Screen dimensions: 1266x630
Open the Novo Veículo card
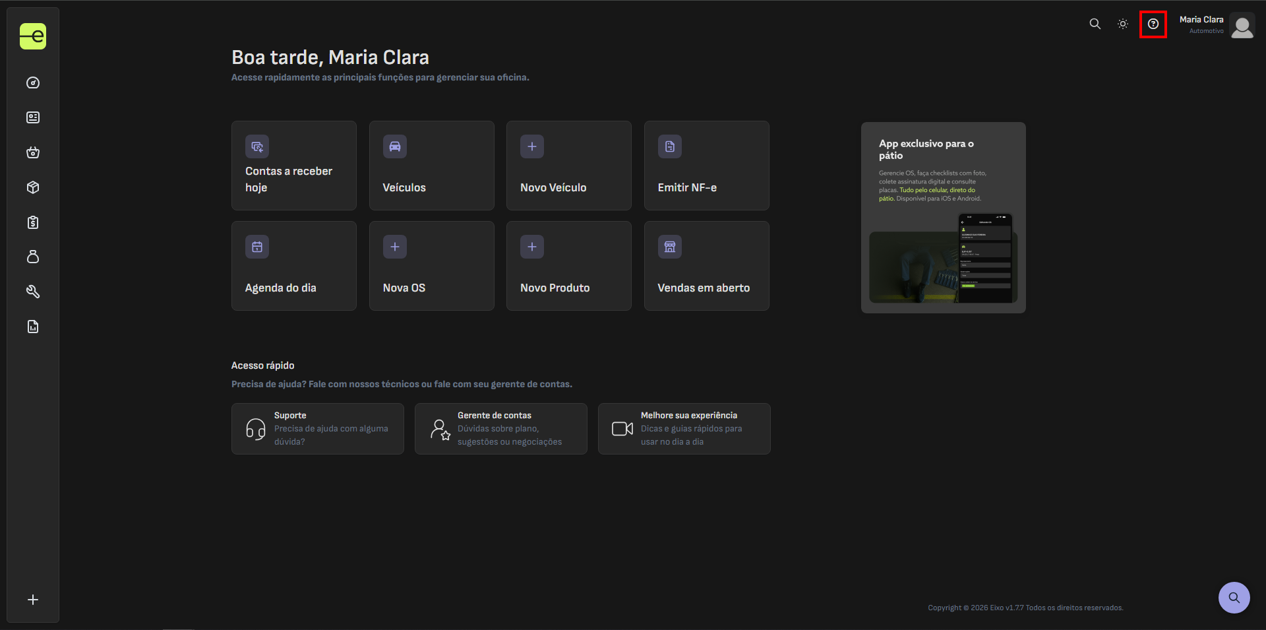569,166
